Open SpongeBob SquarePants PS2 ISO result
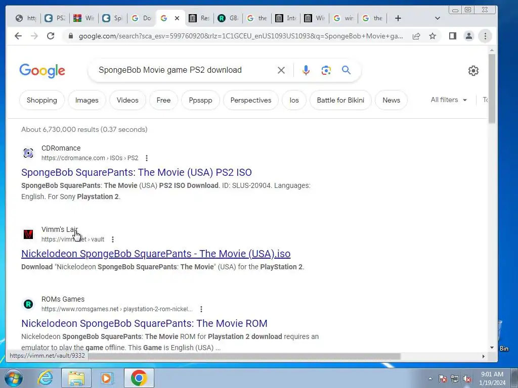 coord(137,172)
